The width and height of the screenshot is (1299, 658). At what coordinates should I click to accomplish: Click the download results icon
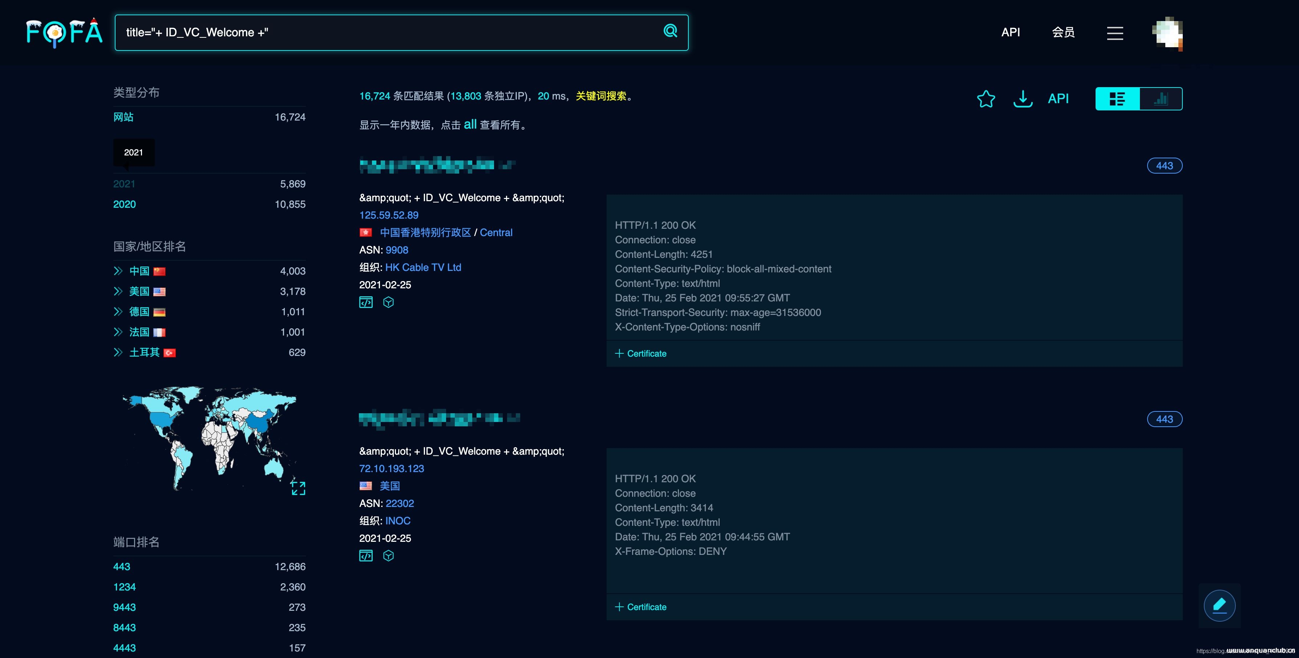tap(1023, 99)
